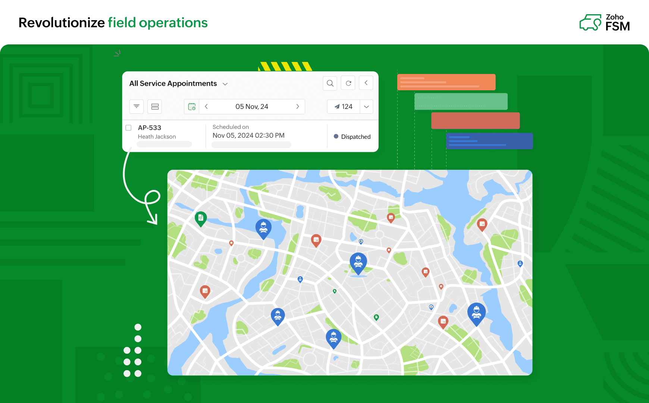This screenshot has width=649, height=403.
Task: Select the blue technician pin near map center
Action: point(358,261)
